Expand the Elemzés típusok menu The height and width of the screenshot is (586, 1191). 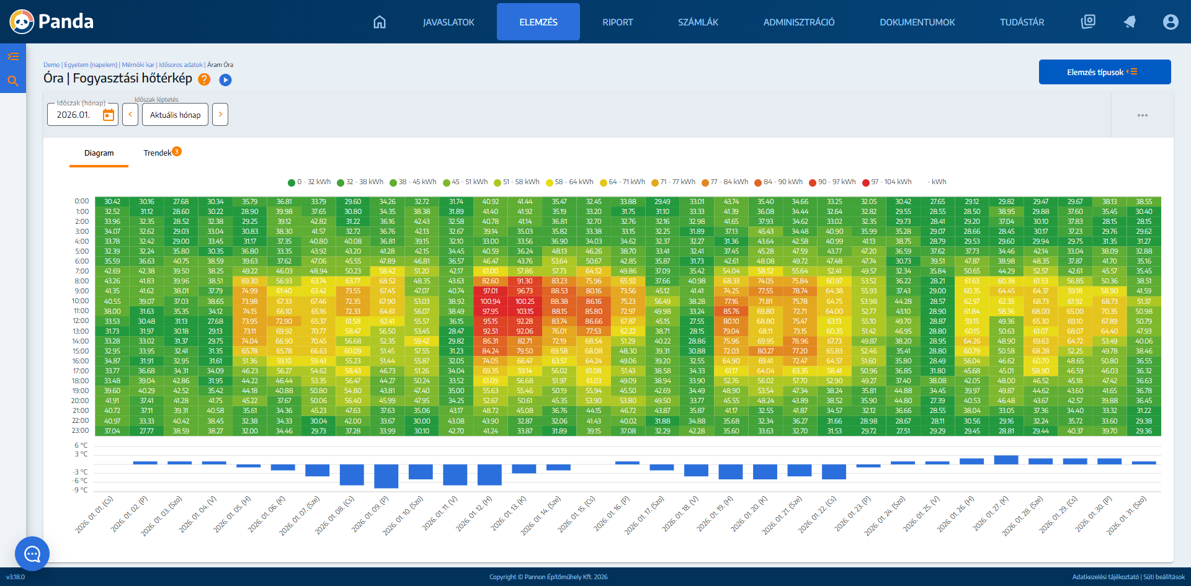pos(1105,72)
